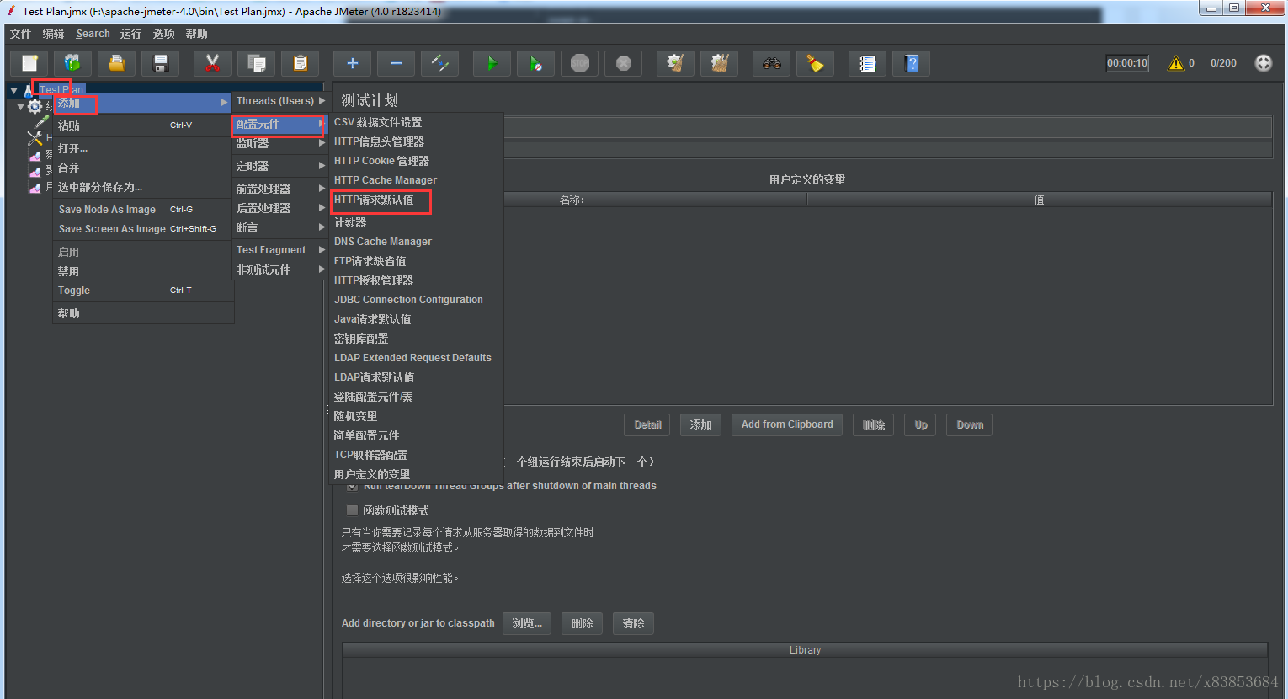1288x699 pixels.
Task: Collapse the thread group node triangle
Action: (21, 107)
